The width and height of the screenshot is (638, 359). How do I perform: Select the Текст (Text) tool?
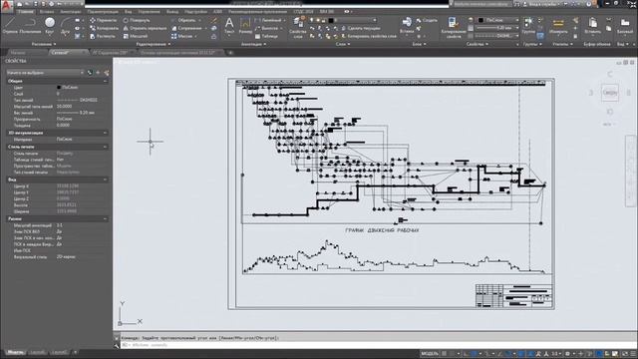tap(229, 25)
